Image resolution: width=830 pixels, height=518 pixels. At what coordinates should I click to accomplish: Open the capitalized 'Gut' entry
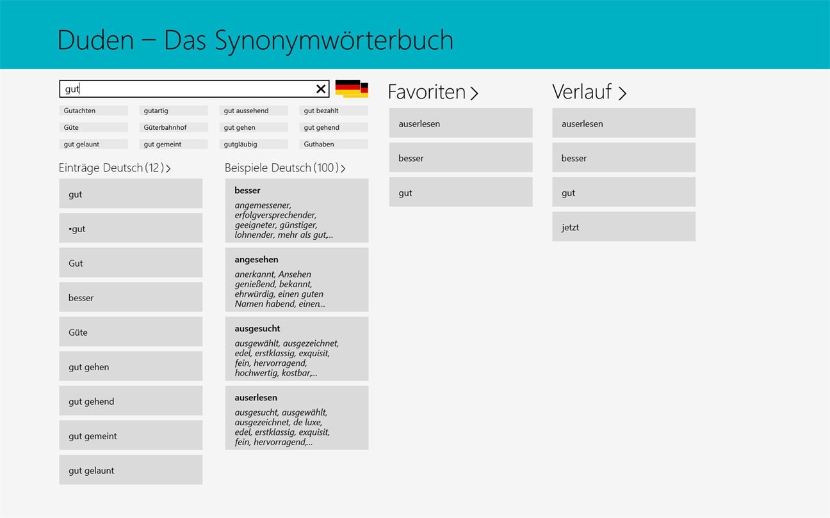tap(131, 263)
